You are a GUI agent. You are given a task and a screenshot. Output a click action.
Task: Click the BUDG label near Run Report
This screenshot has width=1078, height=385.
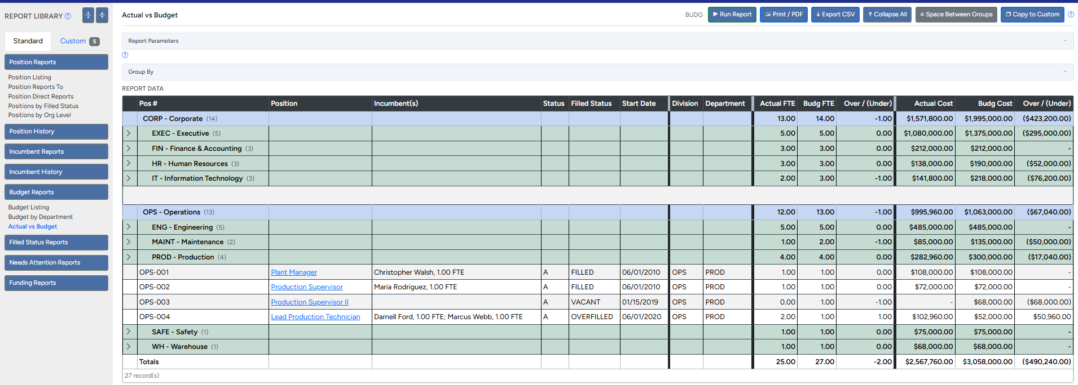tap(694, 15)
